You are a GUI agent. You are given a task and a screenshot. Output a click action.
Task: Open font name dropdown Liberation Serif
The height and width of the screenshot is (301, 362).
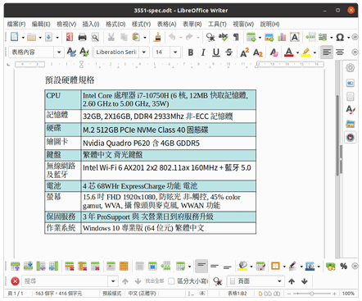(x=144, y=52)
